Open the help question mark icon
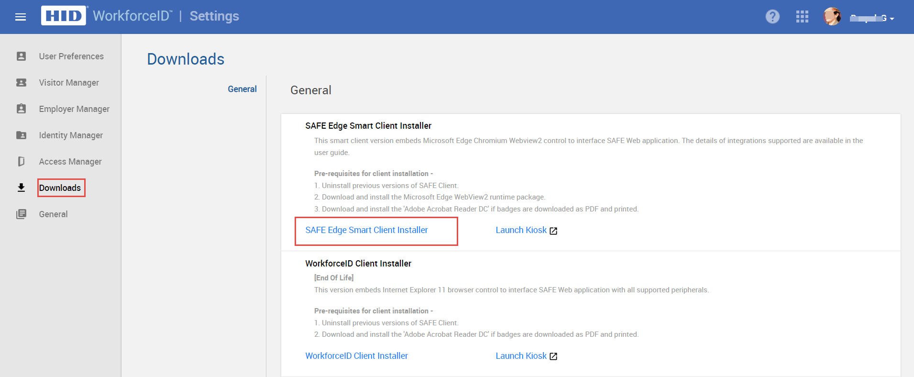This screenshot has height=377, width=914. [772, 17]
